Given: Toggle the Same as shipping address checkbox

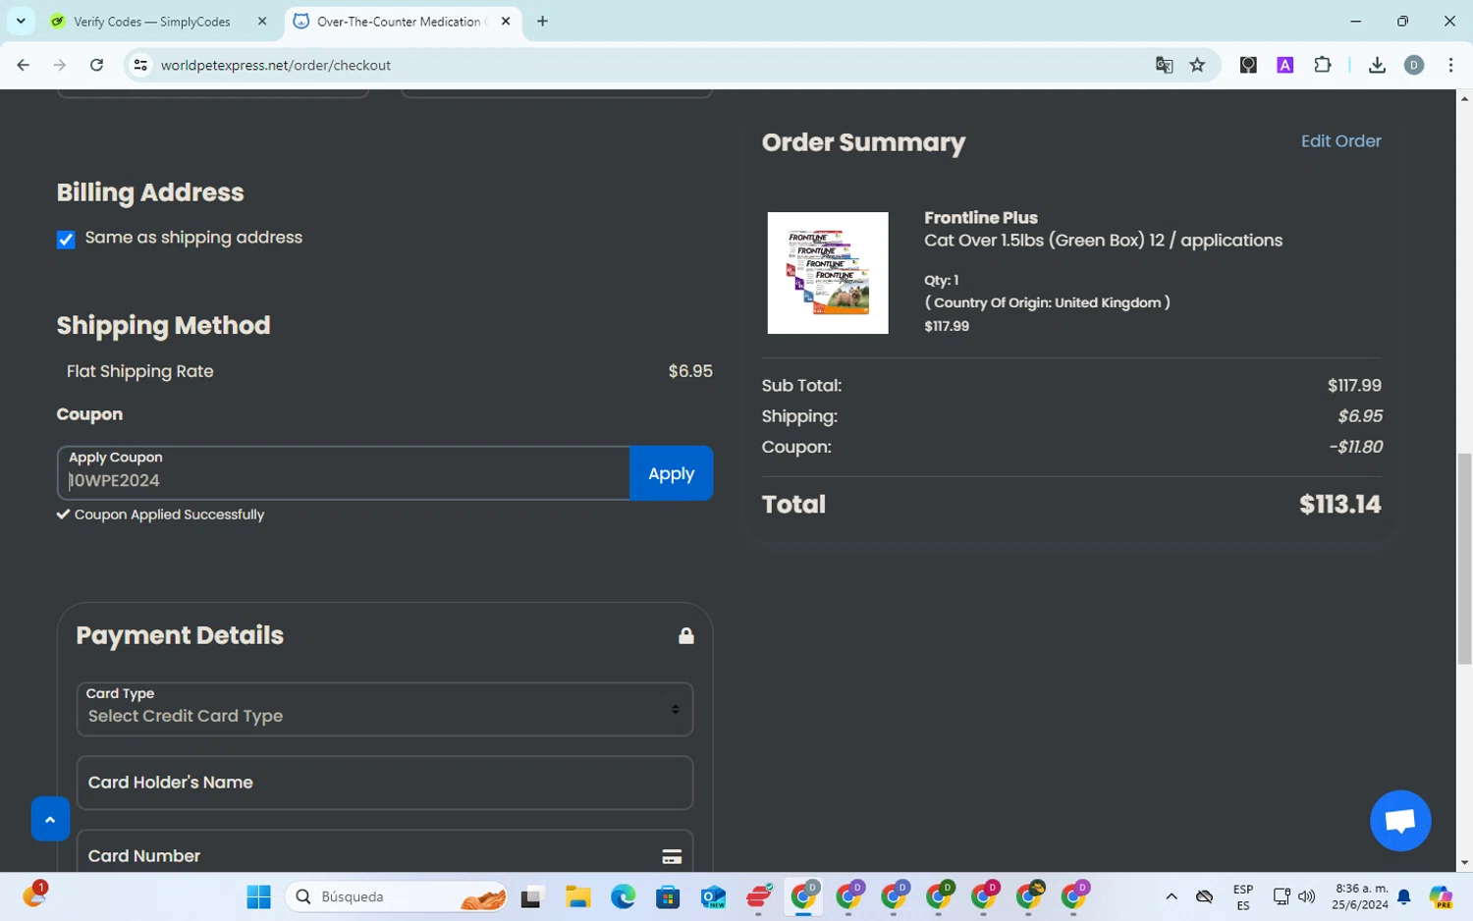Looking at the screenshot, I should tap(66, 240).
